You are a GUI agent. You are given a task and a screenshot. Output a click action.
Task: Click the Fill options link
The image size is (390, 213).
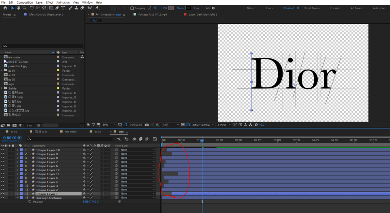[165, 8]
